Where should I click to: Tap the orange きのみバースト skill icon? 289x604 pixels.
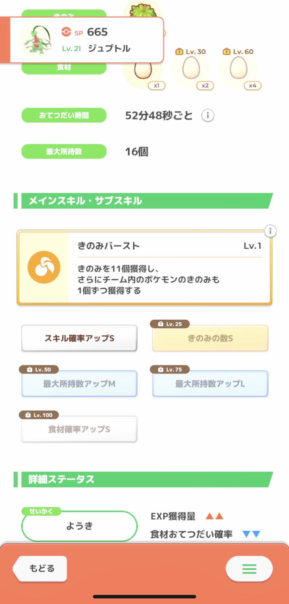tap(44, 267)
